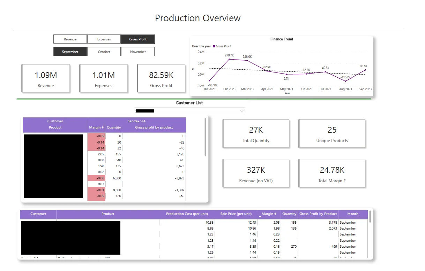Click the Gross Profit legend marker
This screenshot has width=425, height=271.
coord(214,46)
